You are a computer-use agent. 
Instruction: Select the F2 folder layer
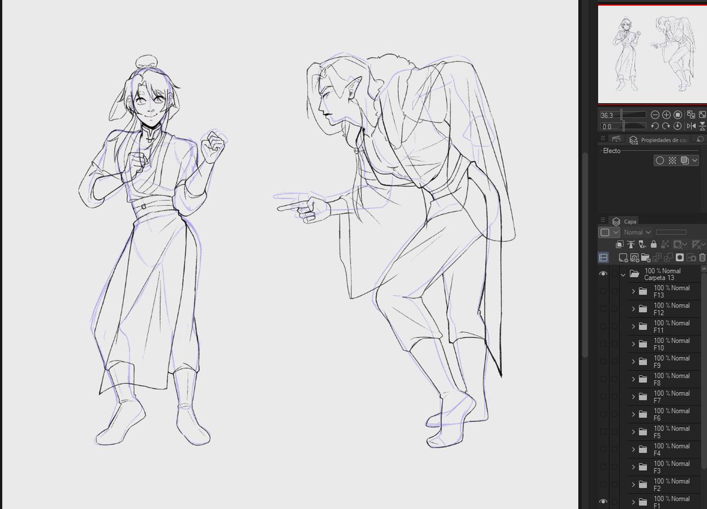(x=665, y=484)
